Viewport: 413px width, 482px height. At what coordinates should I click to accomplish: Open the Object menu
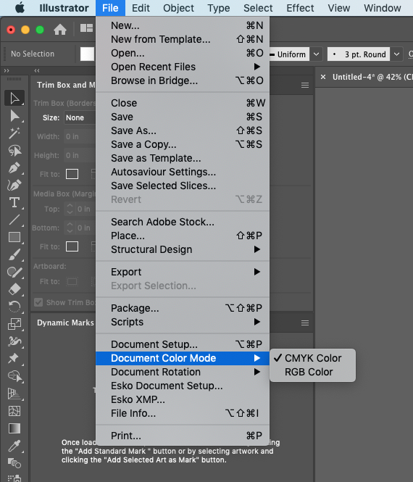pyautogui.click(x=178, y=8)
